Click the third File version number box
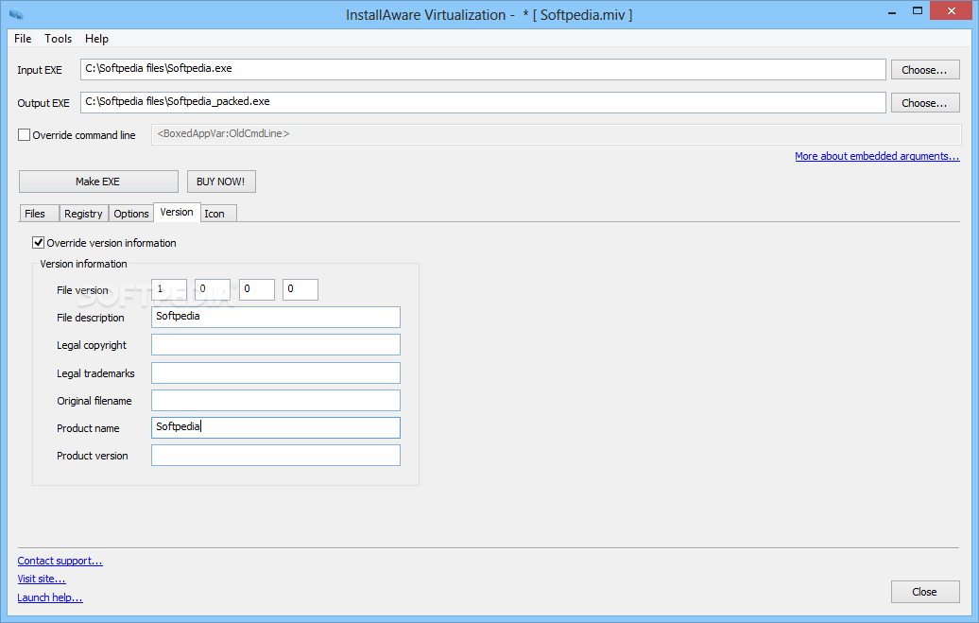This screenshot has width=979, height=623. coord(257,289)
